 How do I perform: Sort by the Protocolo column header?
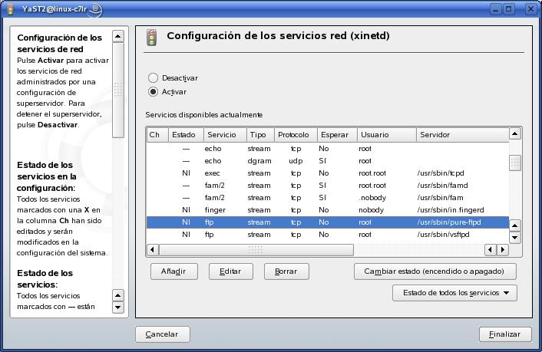(x=296, y=135)
